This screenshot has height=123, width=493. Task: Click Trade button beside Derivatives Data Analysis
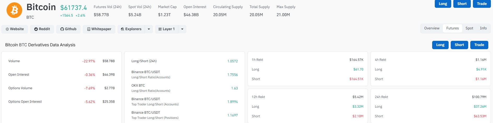pyautogui.click(x=479, y=45)
